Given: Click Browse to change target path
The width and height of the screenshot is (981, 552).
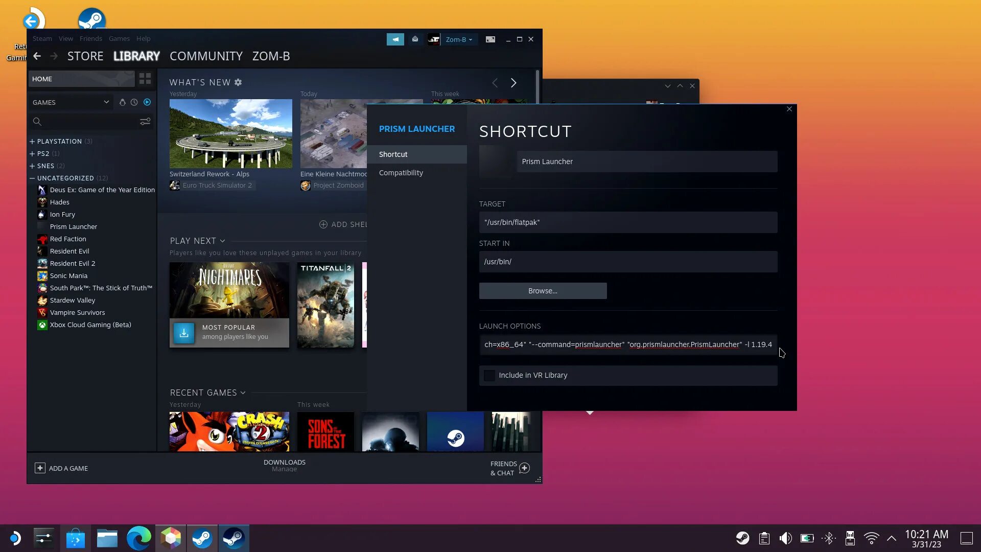Looking at the screenshot, I should [x=543, y=290].
